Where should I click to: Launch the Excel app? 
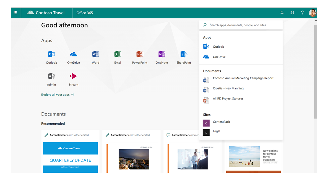click(x=118, y=57)
